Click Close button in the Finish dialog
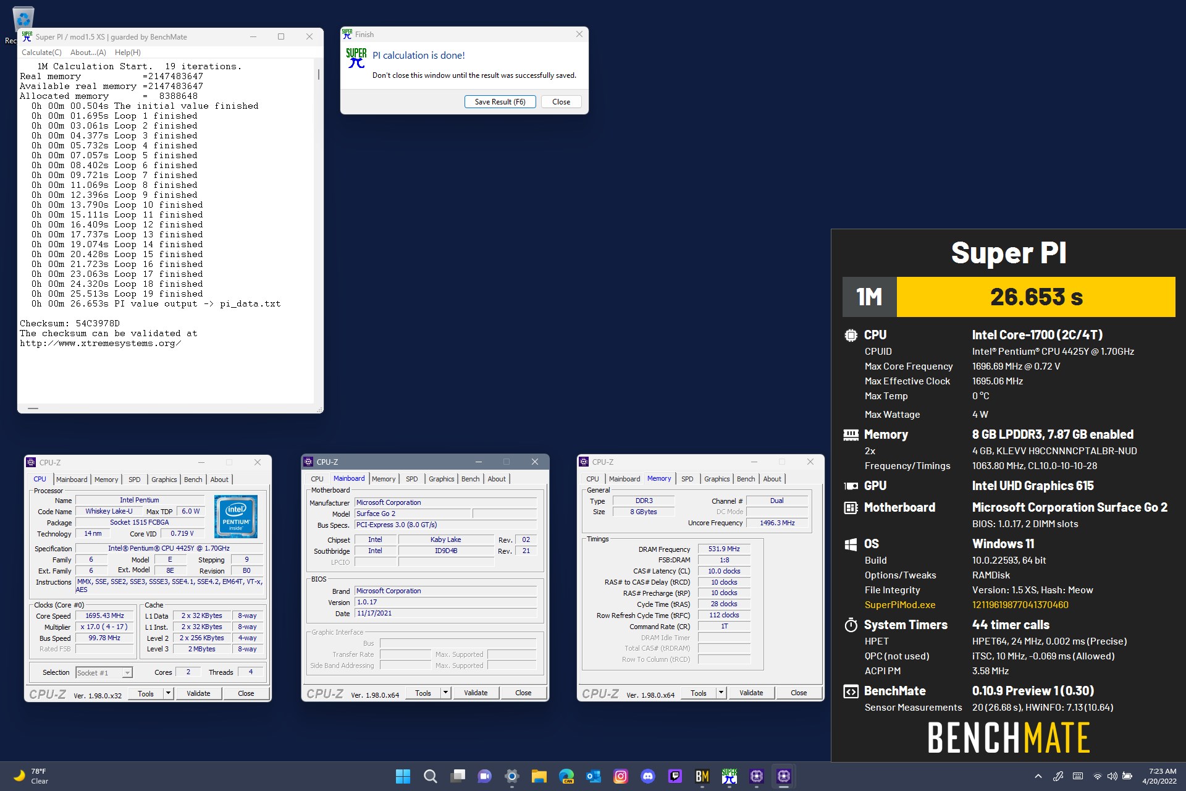Screen dimensions: 1186x791 561,102
